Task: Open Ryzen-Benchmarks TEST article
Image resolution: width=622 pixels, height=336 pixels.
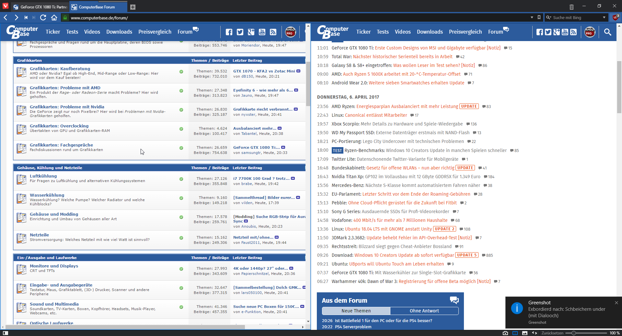Action: click(419, 150)
